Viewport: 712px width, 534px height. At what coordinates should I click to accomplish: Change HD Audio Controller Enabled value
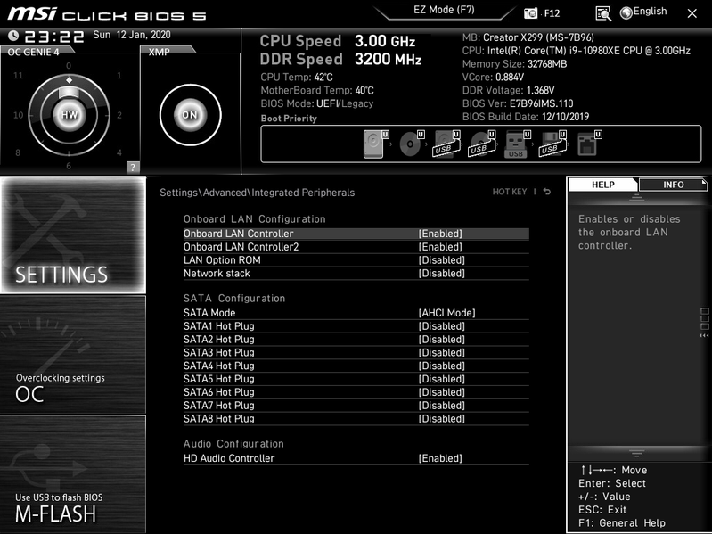point(440,458)
